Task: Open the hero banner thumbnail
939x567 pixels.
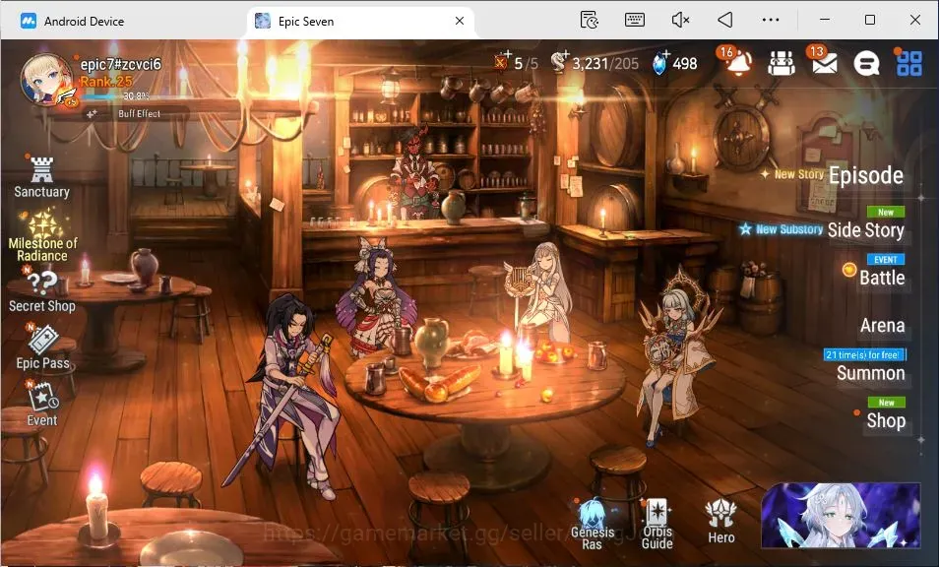Action: [x=840, y=516]
